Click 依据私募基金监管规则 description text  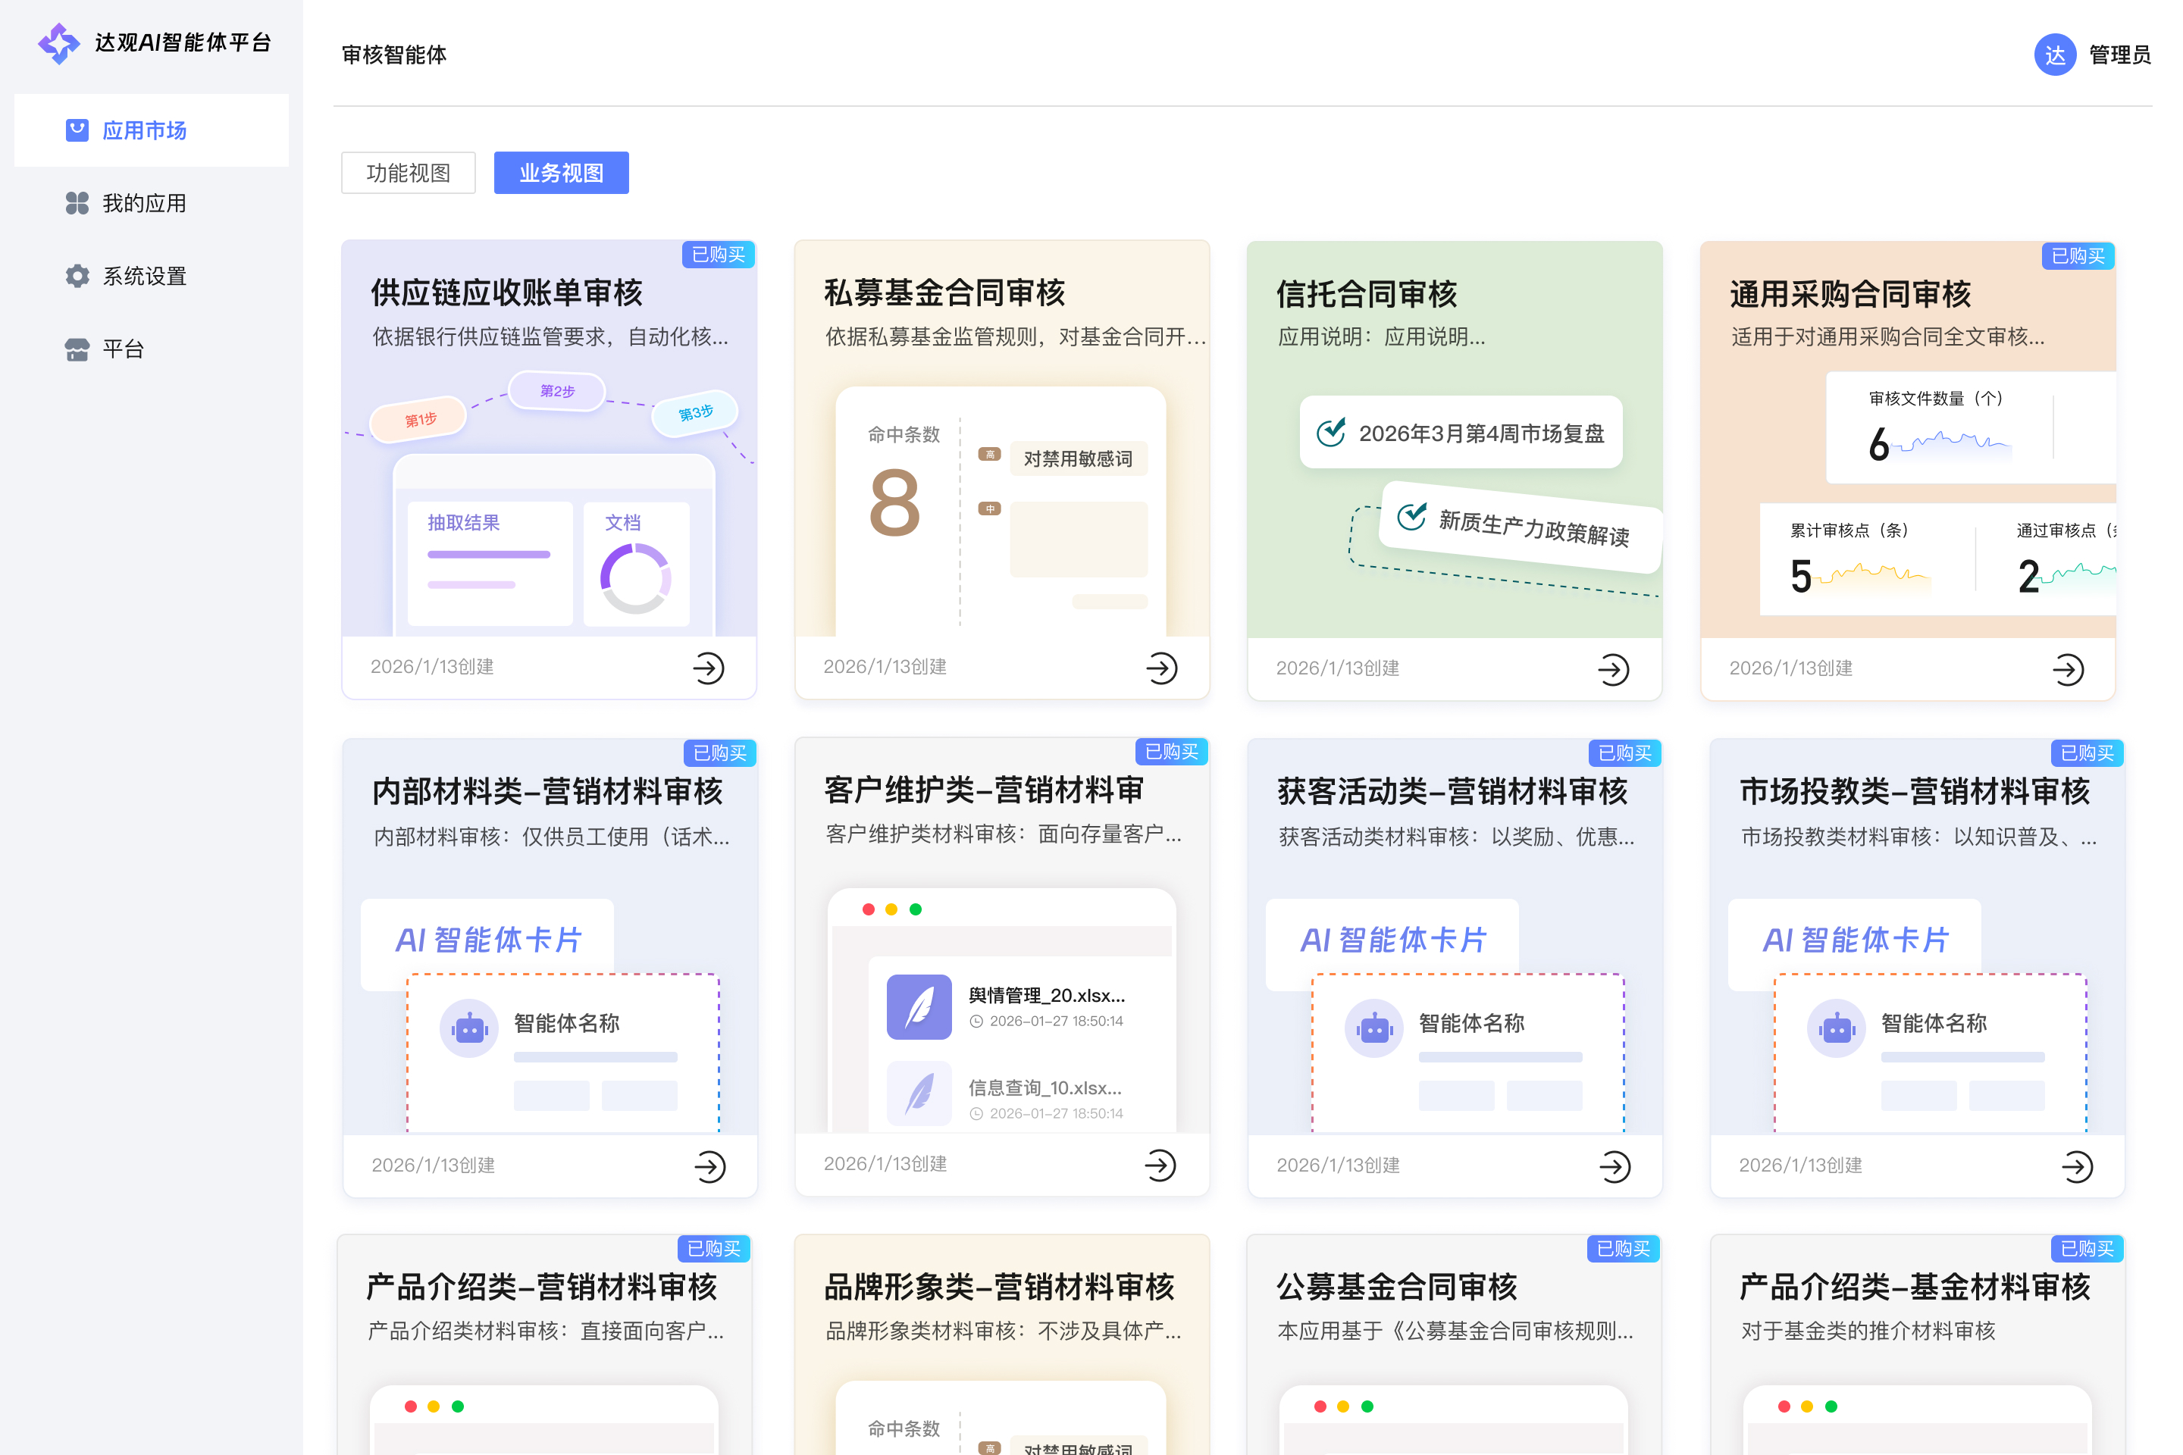pyautogui.click(x=1016, y=336)
